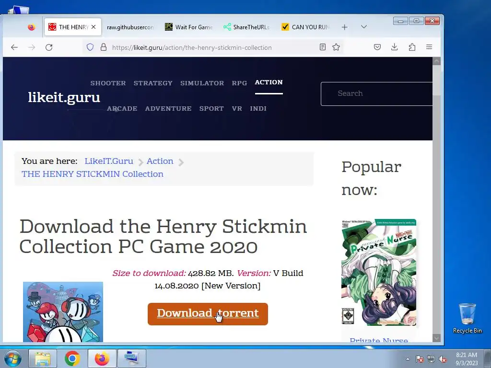Select the Recycle Bin desktop icon
Image resolution: width=491 pixels, height=368 pixels.
[x=467, y=318]
